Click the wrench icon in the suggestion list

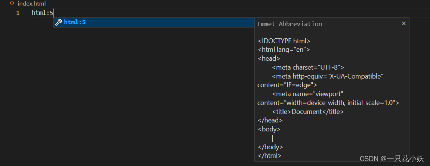click(x=59, y=22)
